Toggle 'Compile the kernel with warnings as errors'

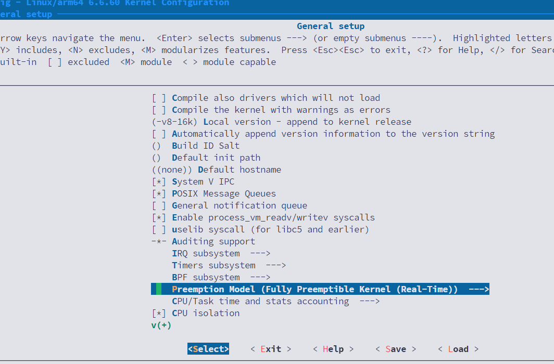[x=159, y=110]
